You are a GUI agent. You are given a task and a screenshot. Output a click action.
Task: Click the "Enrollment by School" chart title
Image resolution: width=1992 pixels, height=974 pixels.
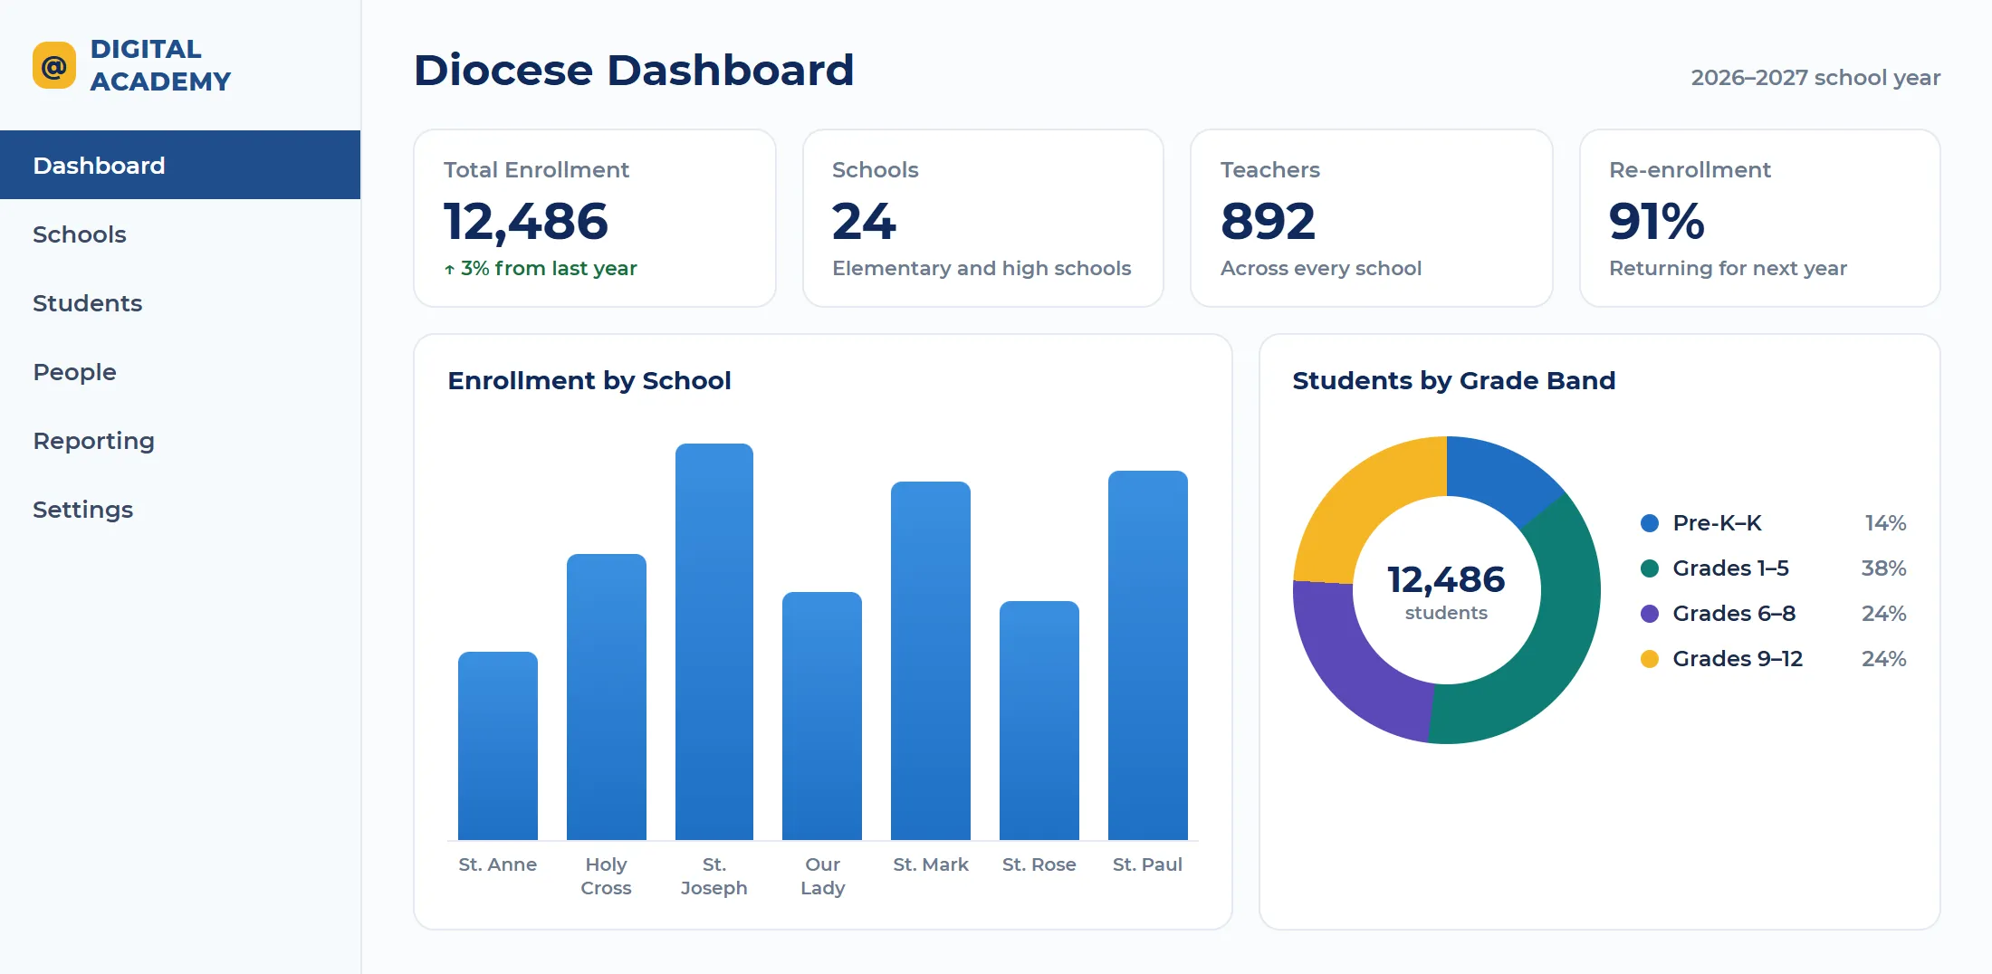coord(589,380)
